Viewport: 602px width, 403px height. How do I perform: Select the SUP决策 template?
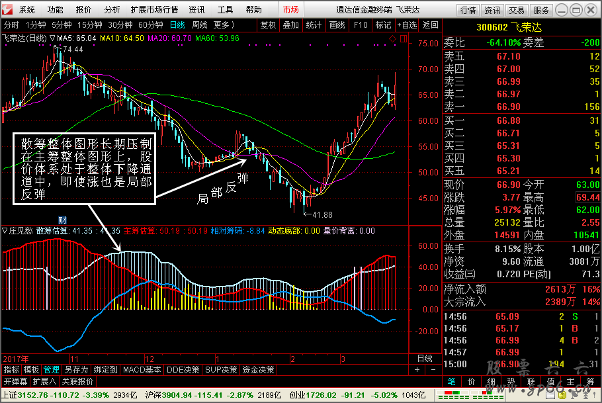(x=221, y=369)
